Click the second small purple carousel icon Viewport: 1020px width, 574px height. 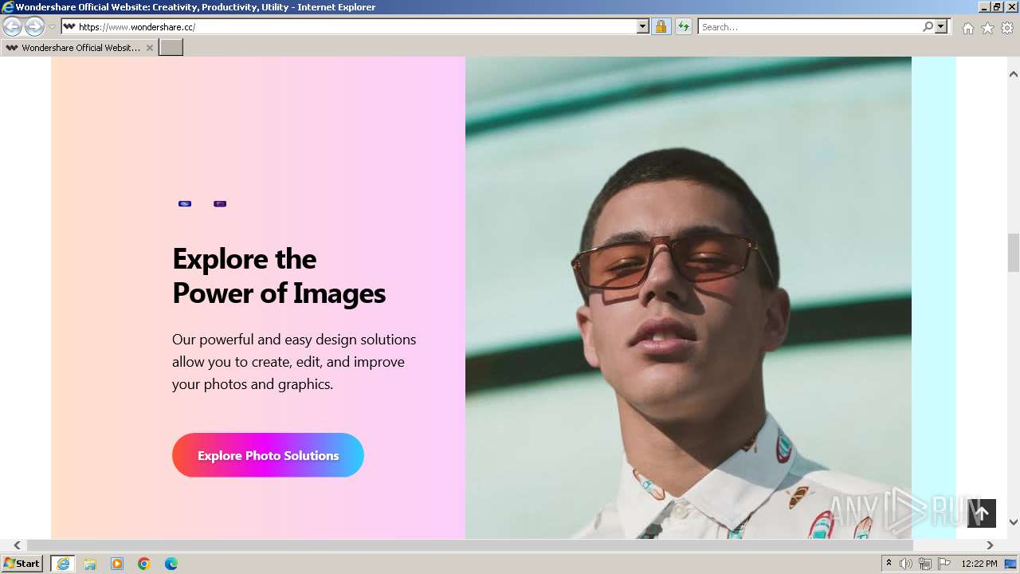[x=220, y=204]
